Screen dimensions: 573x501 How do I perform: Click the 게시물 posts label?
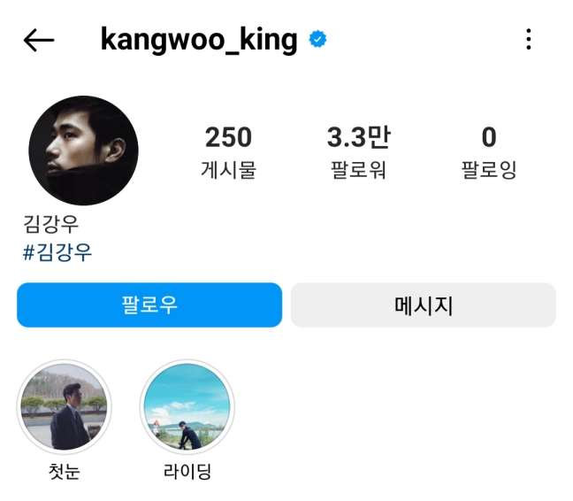point(228,170)
